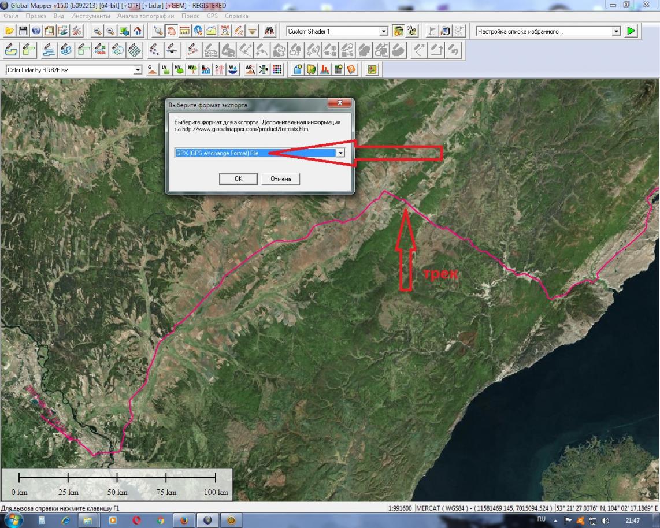The image size is (660, 528).
Task: Expand the GPX export format dropdown
Action: coord(340,153)
